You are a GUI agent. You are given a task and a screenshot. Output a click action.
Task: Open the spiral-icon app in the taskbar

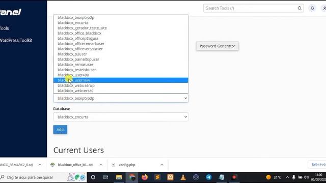pyautogui.click(x=196, y=177)
